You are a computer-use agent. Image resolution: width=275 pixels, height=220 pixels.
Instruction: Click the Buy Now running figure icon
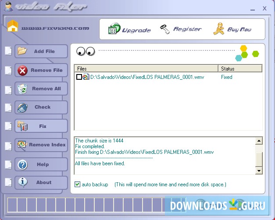[x=218, y=28]
